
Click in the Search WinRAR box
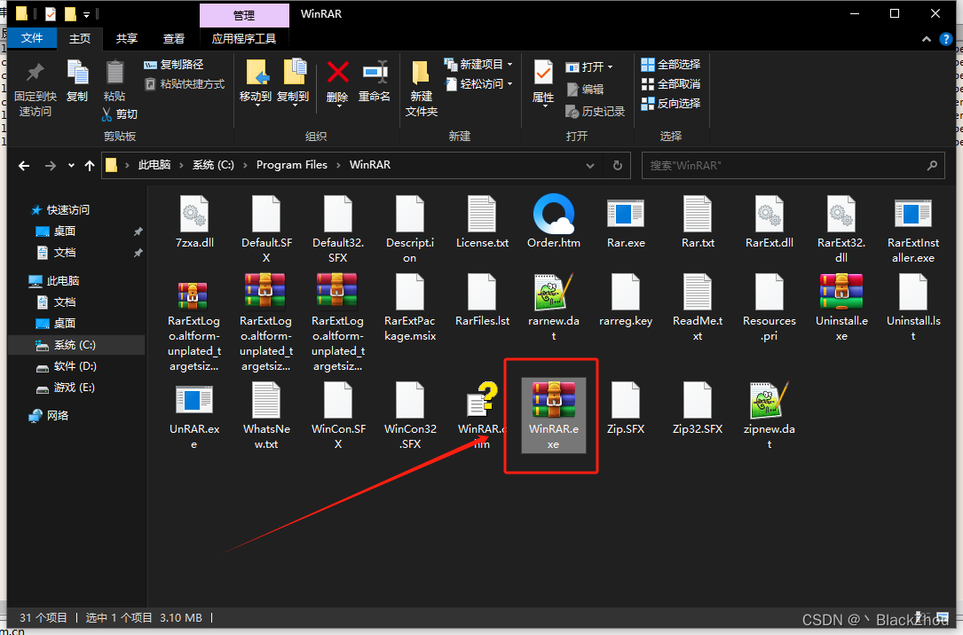coord(793,166)
